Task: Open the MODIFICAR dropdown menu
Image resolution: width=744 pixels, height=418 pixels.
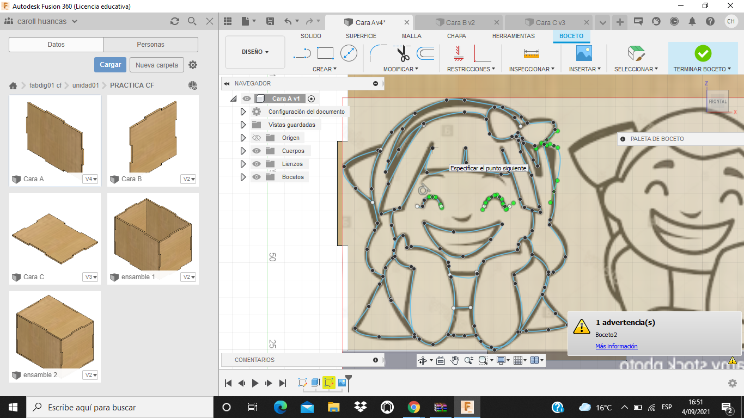Action: pyautogui.click(x=401, y=69)
